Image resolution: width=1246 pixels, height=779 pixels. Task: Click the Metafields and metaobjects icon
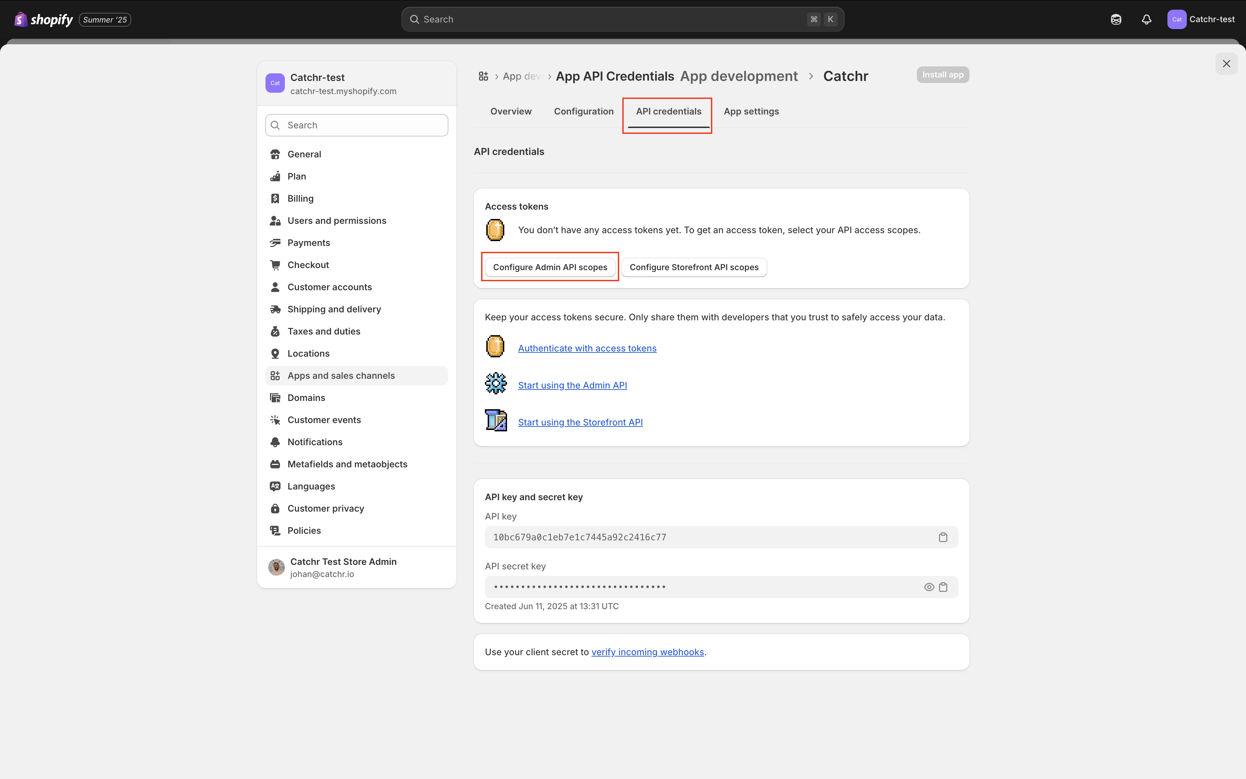275,464
